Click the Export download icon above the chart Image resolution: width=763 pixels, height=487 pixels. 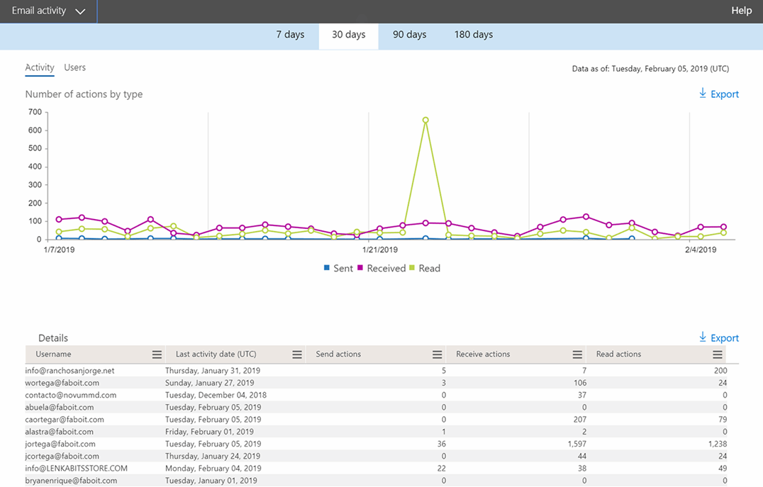point(701,94)
